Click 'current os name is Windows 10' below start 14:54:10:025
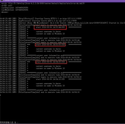The image size is (125, 124). (50, 86)
